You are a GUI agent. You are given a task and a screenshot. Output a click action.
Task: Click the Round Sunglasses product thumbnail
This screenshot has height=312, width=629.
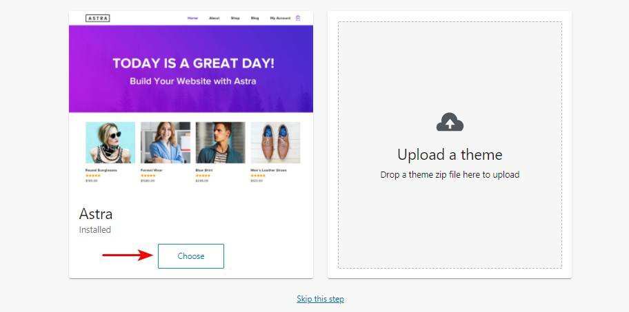click(110, 143)
